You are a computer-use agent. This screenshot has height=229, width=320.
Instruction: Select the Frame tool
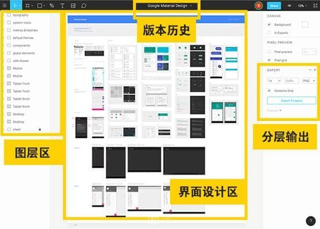click(x=28, y=6)
